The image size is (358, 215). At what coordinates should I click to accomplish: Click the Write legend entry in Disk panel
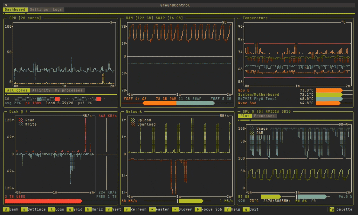(x=27, y=125)
